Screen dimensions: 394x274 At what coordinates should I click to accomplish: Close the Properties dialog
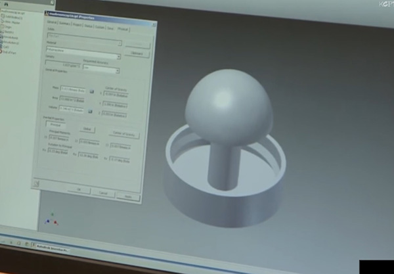click(154, 24)
